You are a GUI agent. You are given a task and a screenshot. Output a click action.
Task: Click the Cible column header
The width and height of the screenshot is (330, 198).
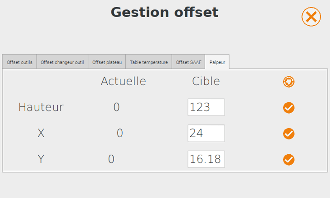pos(206,81)
